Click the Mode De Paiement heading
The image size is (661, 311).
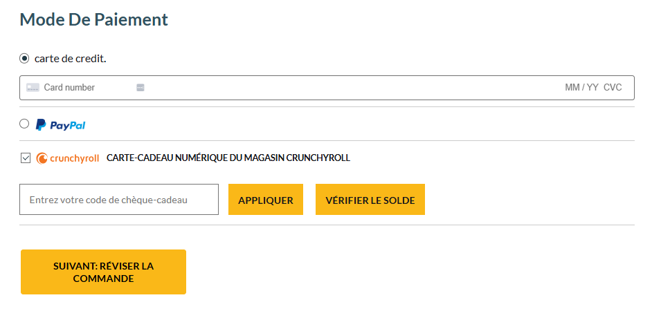pos(94,20)
